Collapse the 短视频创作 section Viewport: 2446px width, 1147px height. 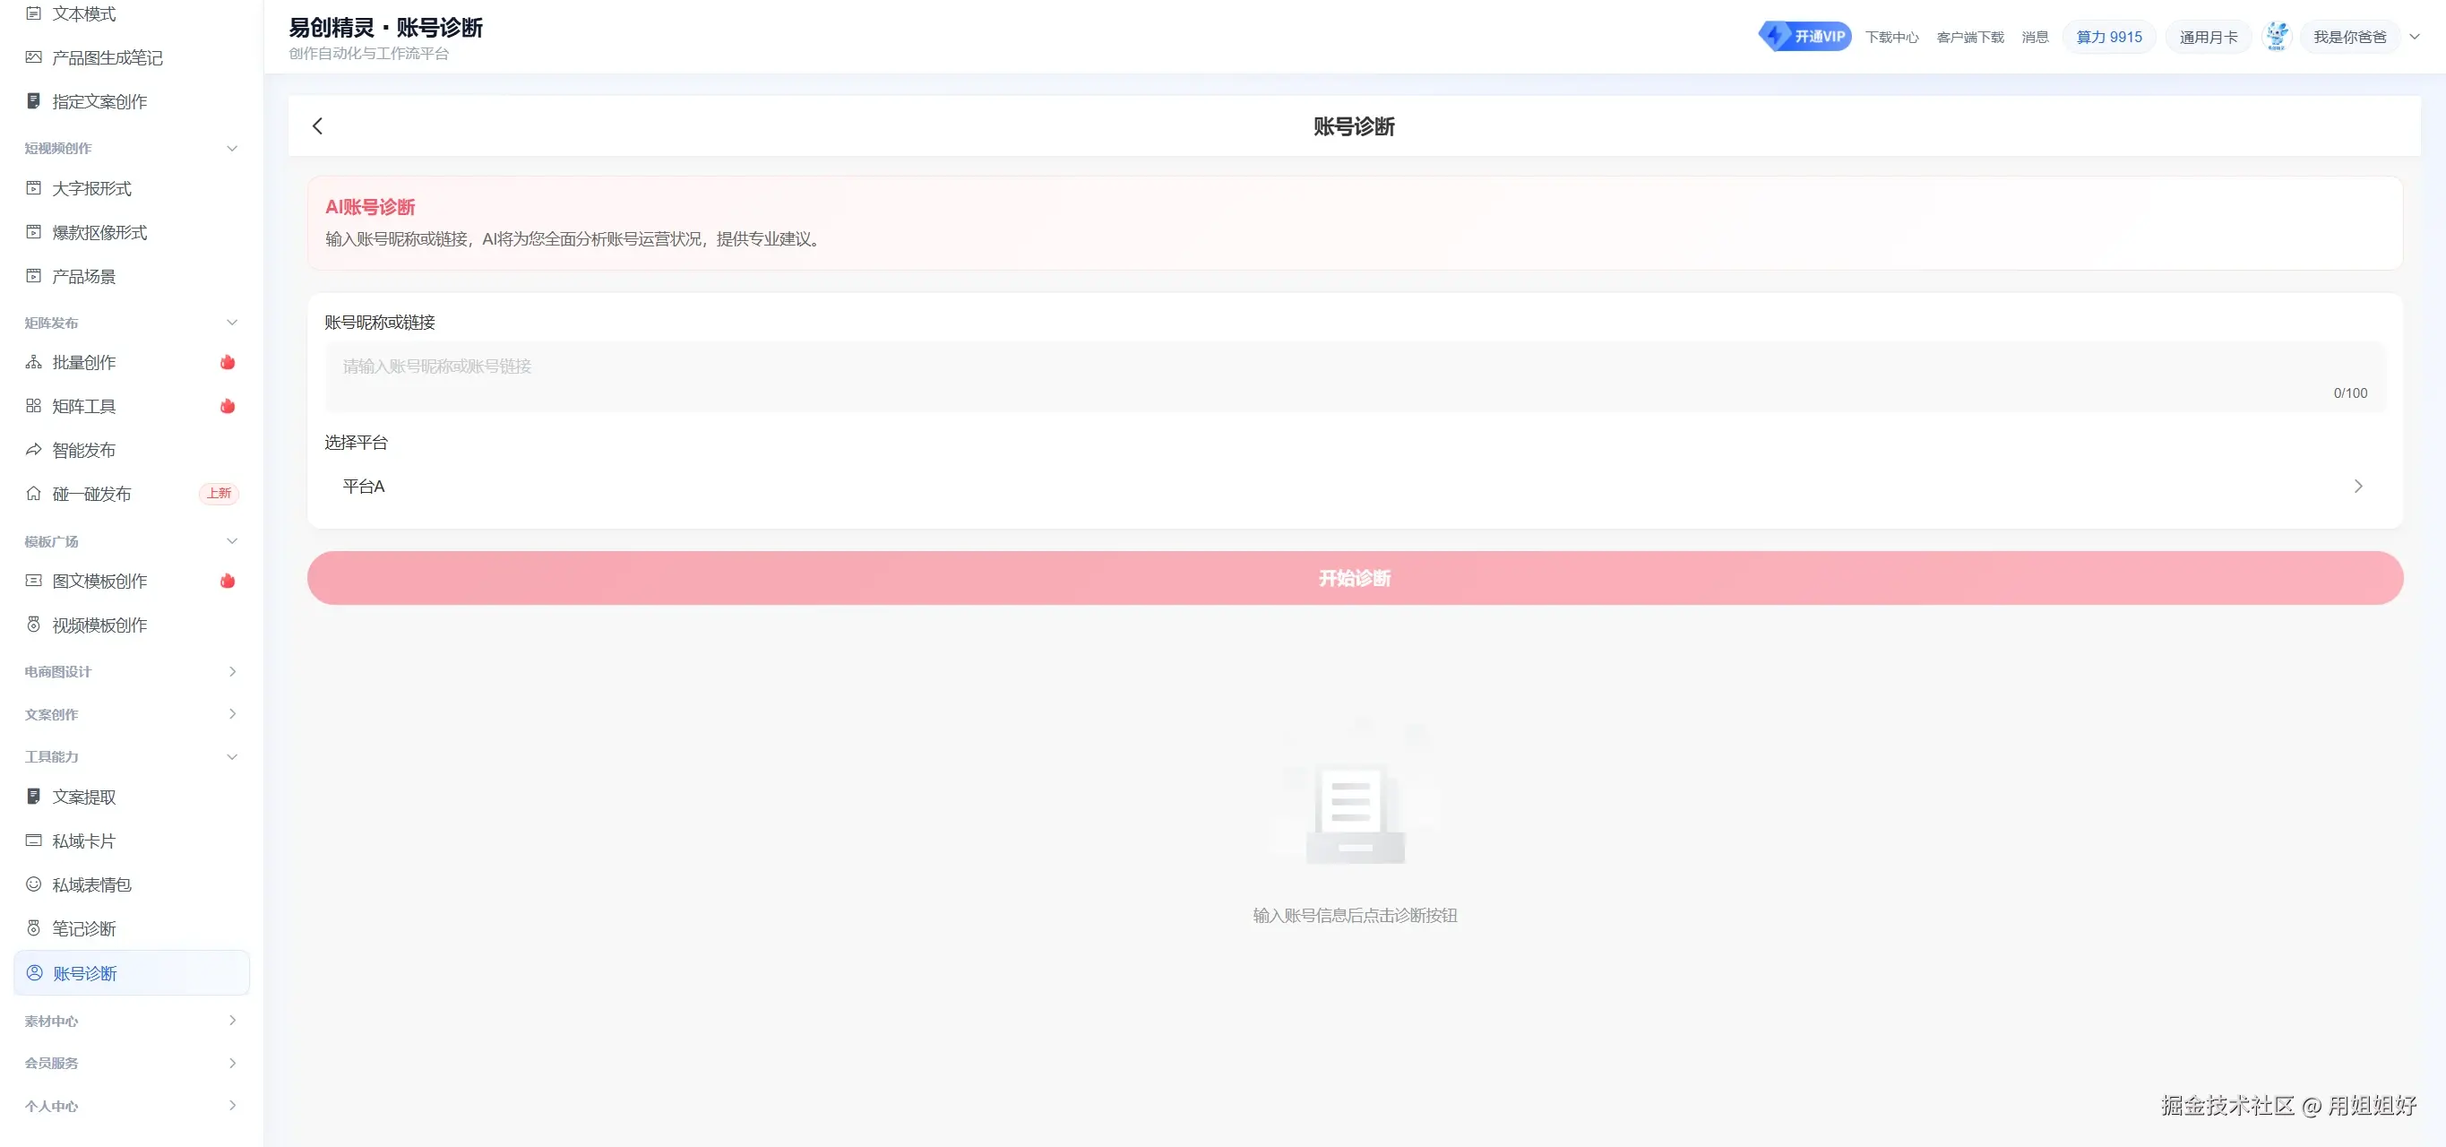pos(233,148)
